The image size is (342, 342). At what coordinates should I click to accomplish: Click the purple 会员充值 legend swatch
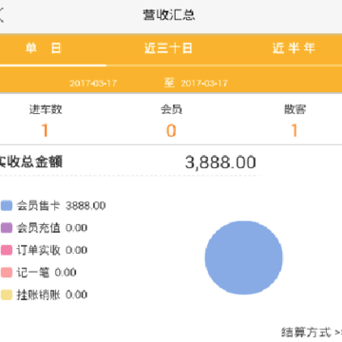[7, 228]
